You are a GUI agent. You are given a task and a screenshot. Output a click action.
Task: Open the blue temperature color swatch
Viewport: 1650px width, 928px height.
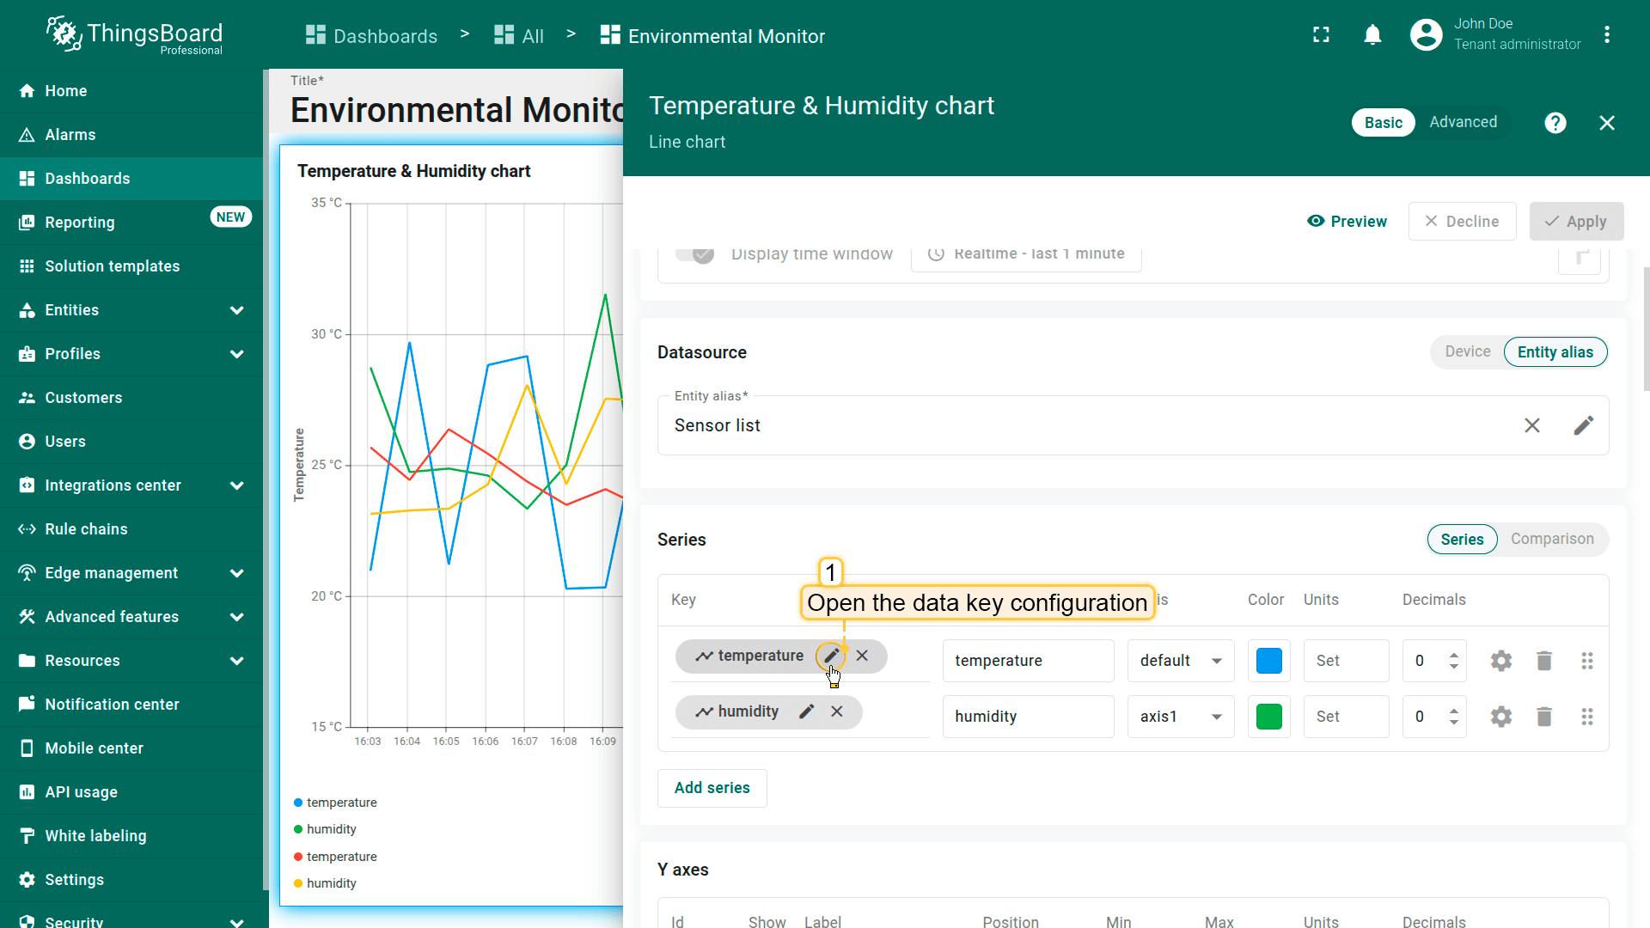point(1268,661)
